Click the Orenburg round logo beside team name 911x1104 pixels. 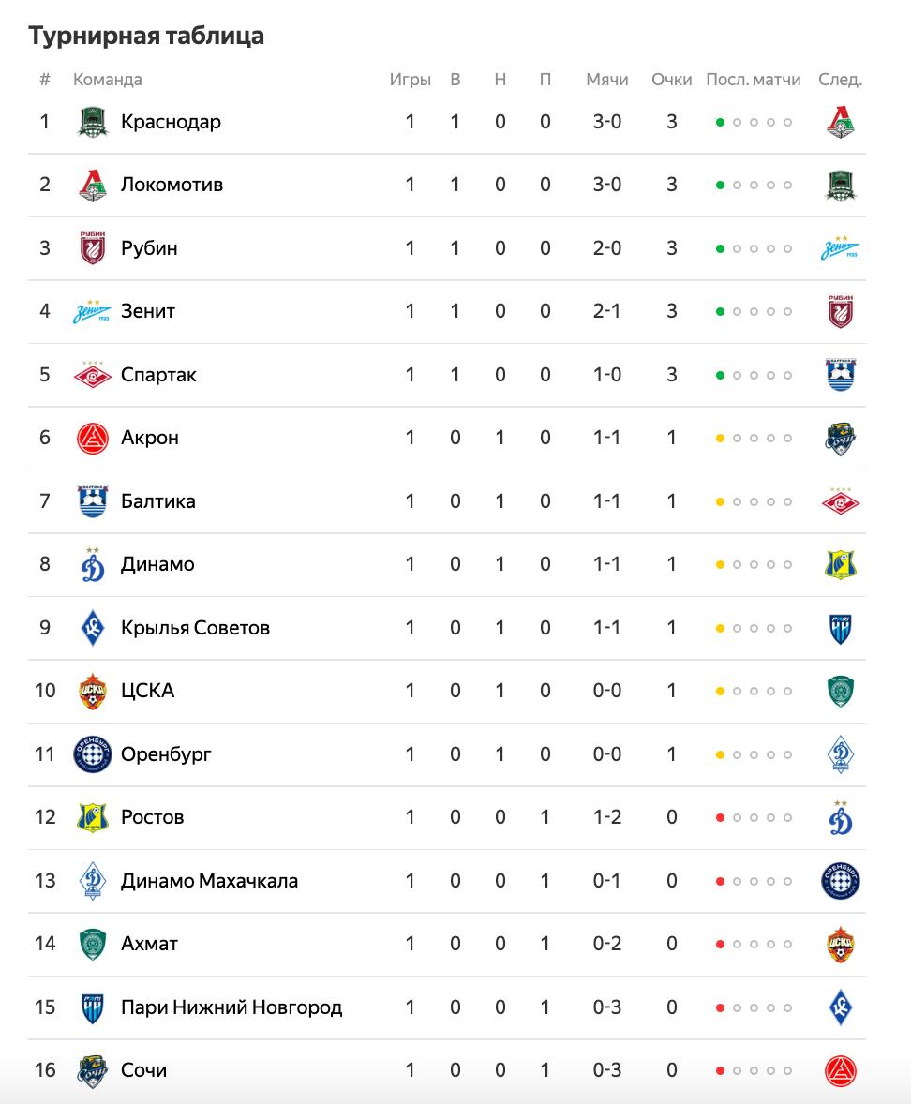pyautogui.click(x=92, y=754)
